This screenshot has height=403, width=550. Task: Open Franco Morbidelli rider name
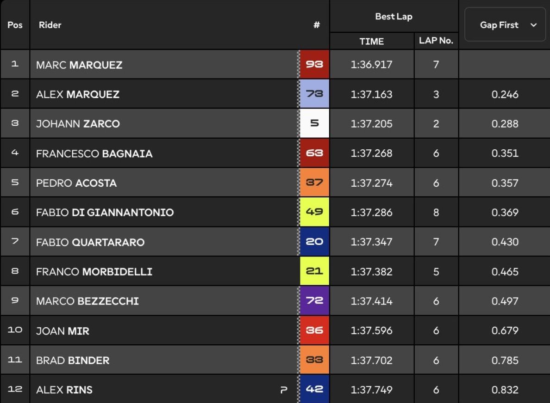94,271
